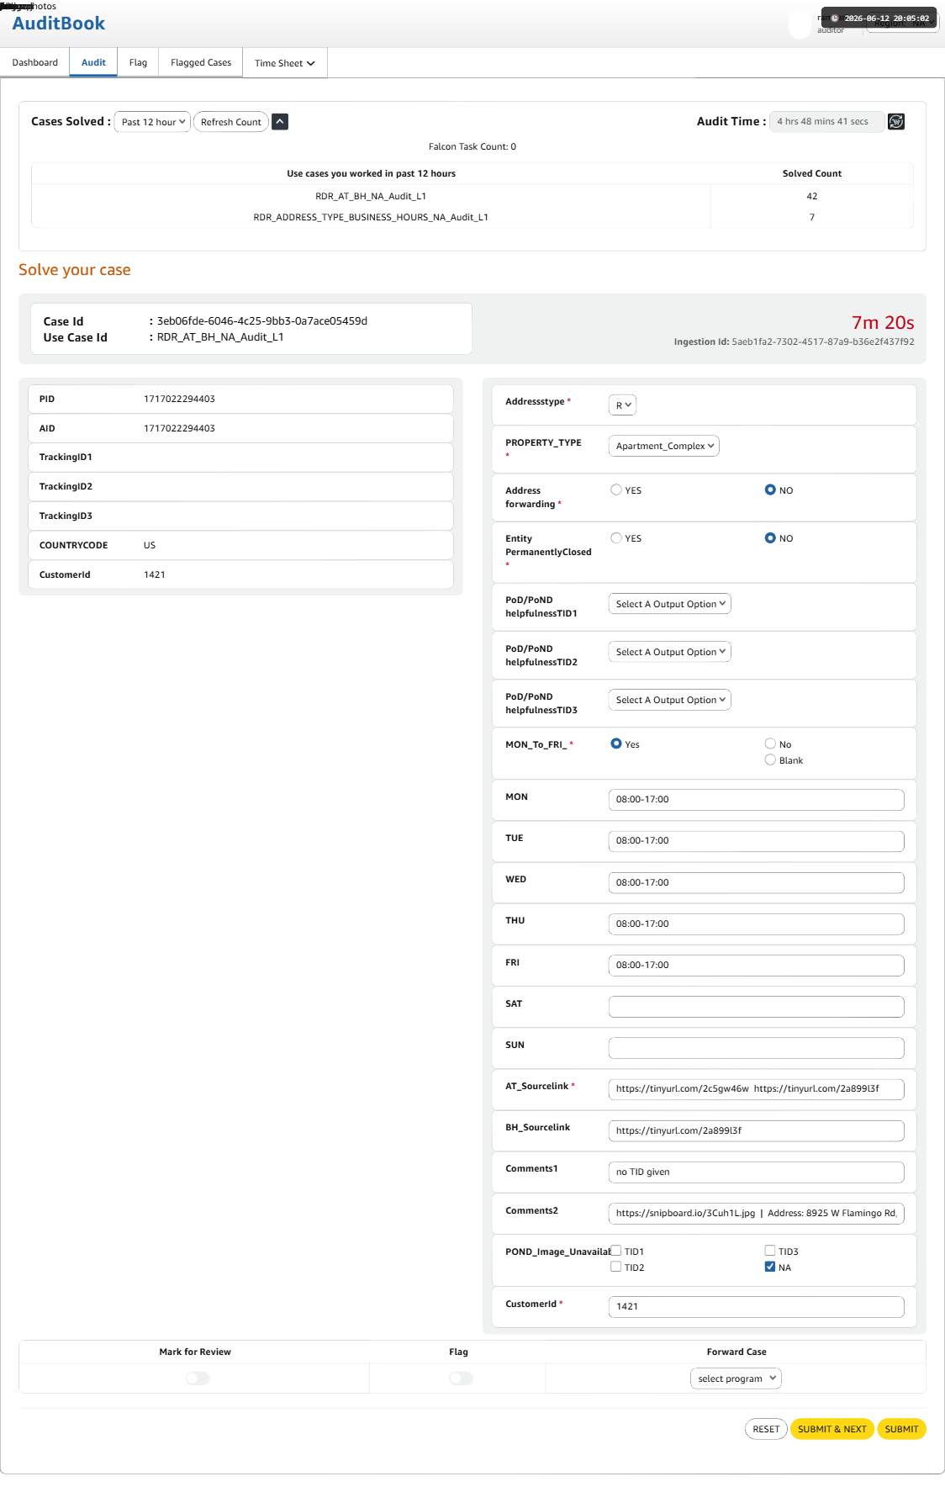Open the Flagged Cases tab
This screenshot has height=1487, width=945.
click(x=201, y=63)
